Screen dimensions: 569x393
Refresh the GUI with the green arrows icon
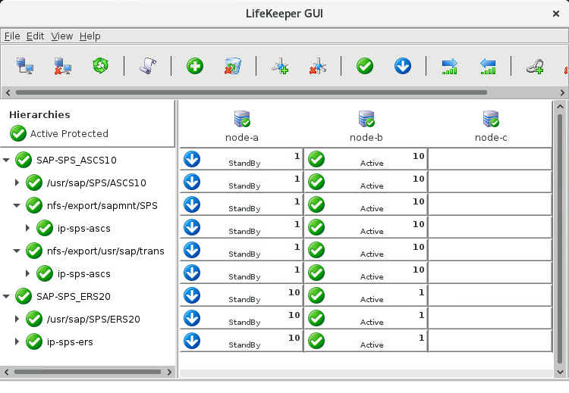[100, 66]
